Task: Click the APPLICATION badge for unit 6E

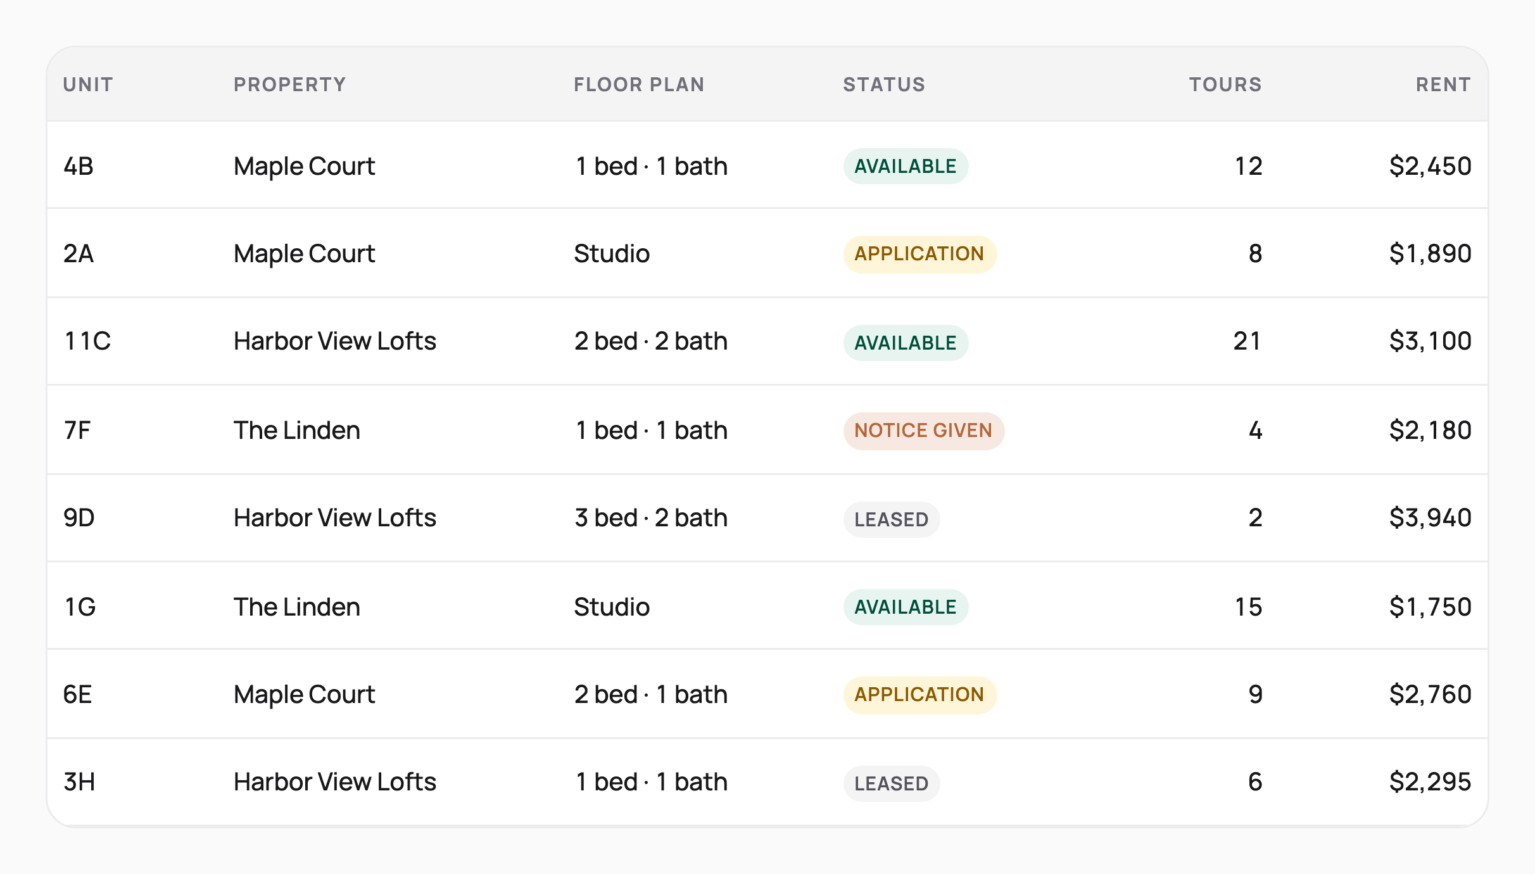Action: click(x=919, y=695)
